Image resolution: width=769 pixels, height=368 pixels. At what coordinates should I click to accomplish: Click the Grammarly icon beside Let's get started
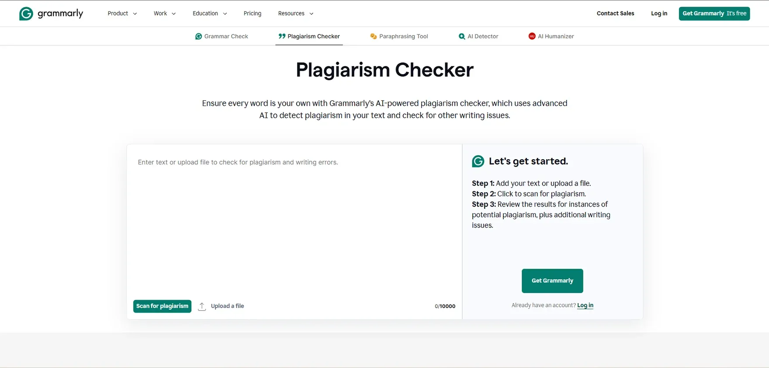[x=478, y=161]
